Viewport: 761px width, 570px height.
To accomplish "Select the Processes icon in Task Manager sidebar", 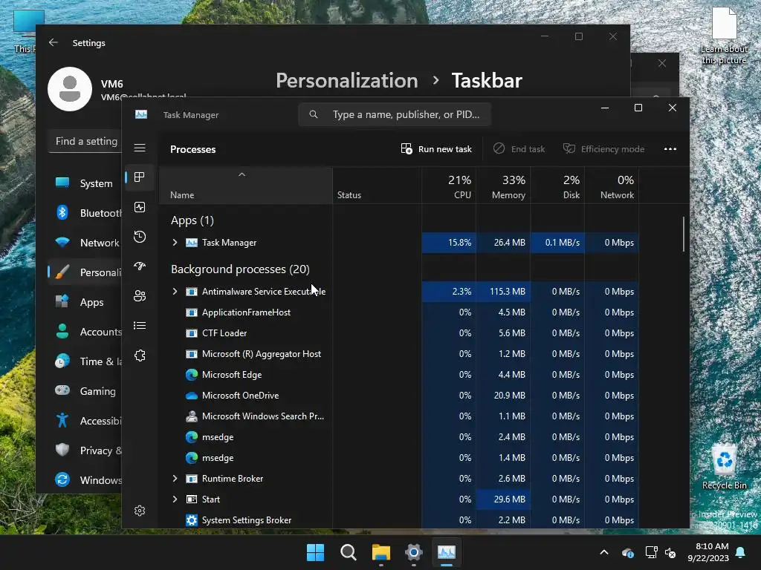I will [140, 177].
